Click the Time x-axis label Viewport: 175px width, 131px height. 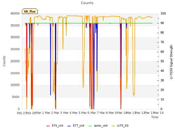(155, 117)
